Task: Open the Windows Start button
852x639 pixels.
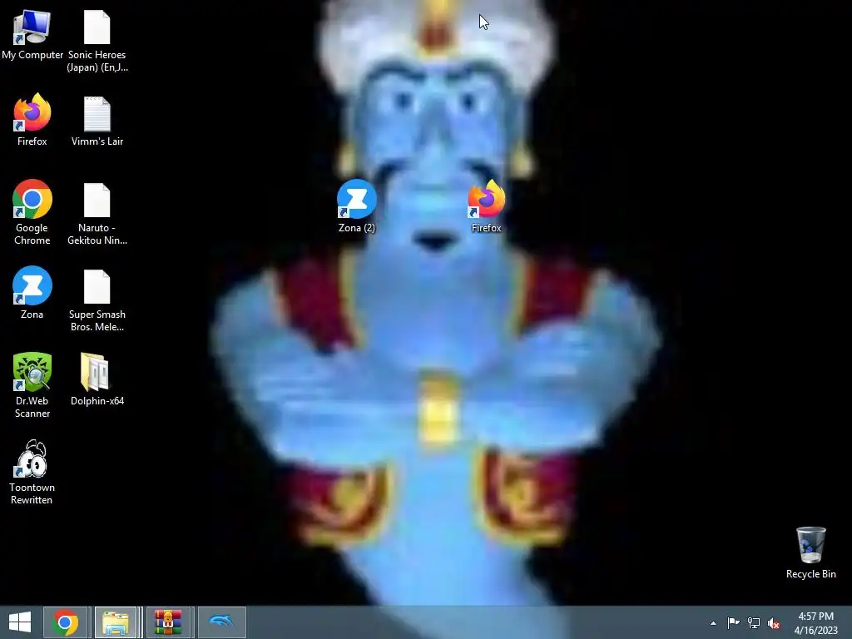Action: click(20, 622)
